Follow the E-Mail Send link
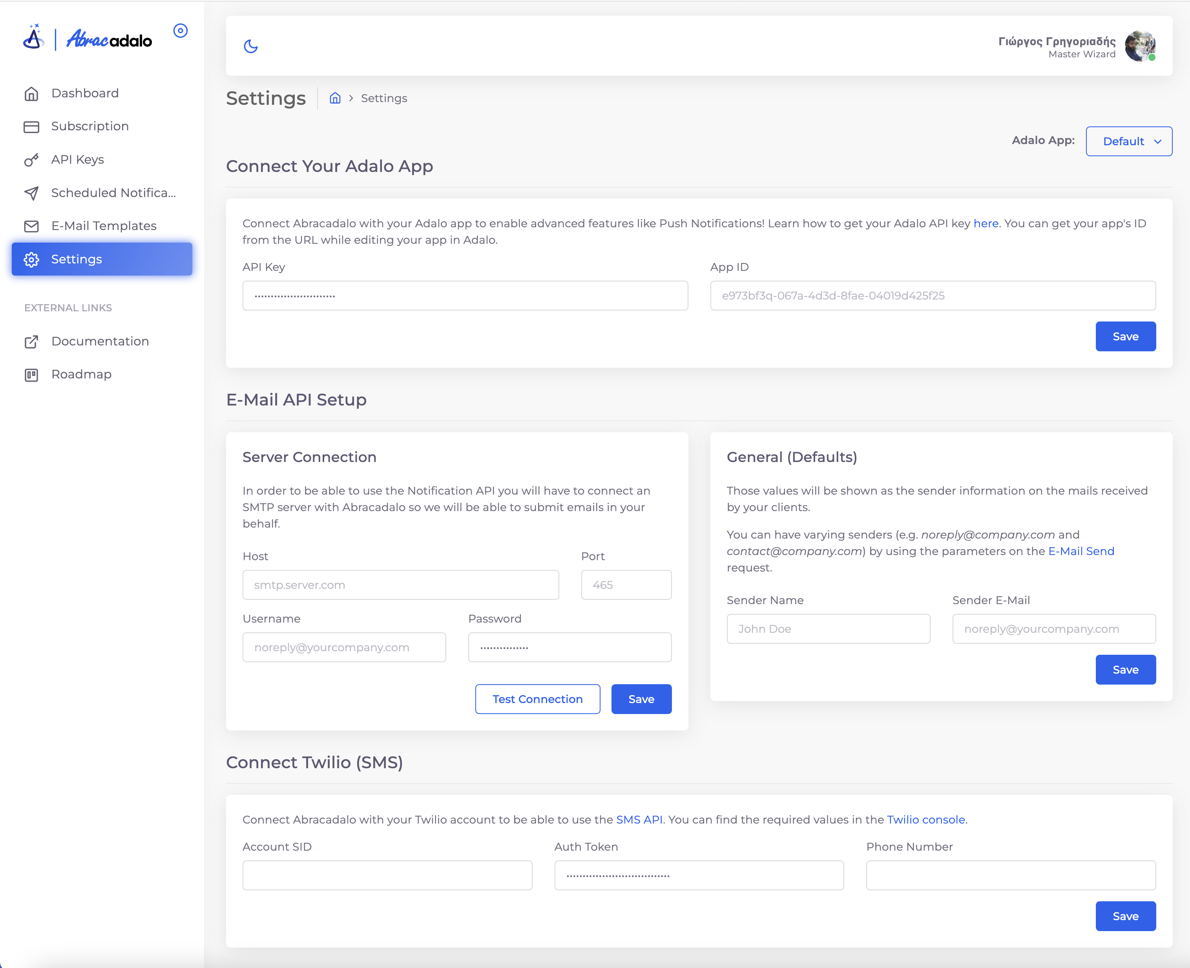 click(1081, 552)
